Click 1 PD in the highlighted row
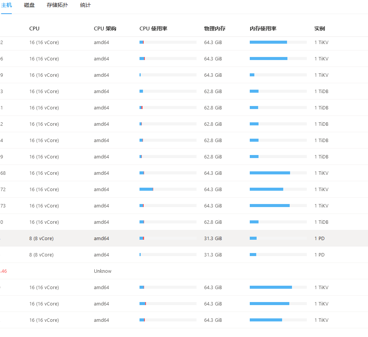 [x=319, y=238]
